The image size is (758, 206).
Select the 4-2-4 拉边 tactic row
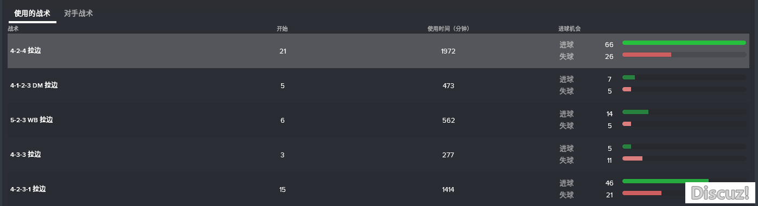[x=378, y=51]
